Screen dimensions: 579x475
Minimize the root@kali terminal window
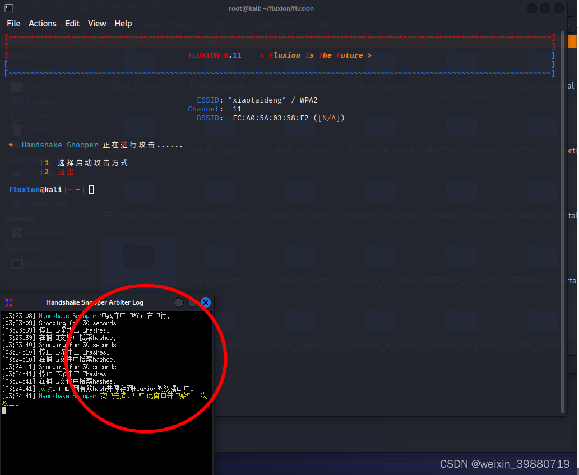click(532, 8)
